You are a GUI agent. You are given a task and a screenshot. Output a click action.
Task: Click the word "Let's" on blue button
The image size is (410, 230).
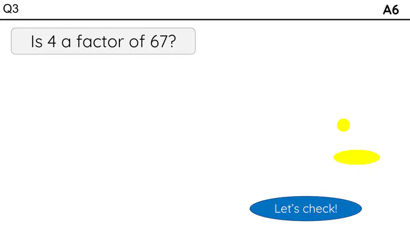pyautogui.click(x=287, y=209)
